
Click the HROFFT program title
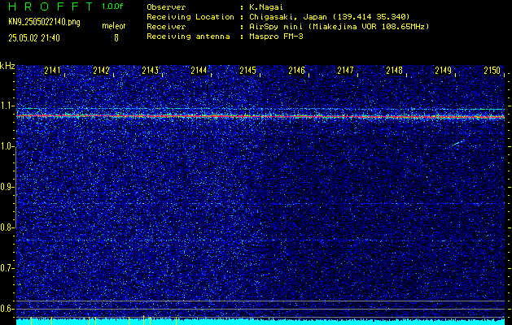(50, 6)
